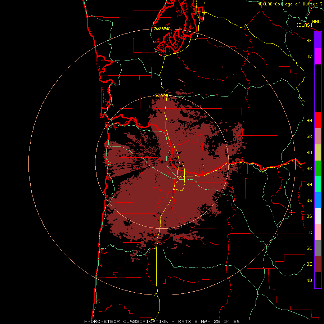Click the RF purple legend swatch
The image size is (324, 324).
coord(318,40)
